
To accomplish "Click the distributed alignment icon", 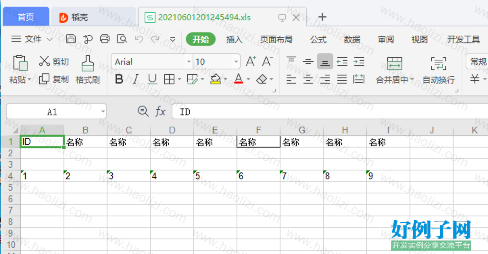I will [x=359, y=80].
